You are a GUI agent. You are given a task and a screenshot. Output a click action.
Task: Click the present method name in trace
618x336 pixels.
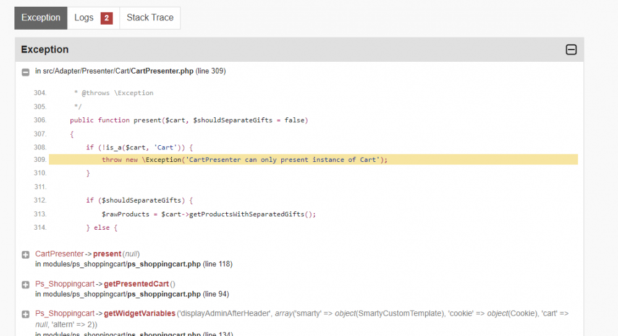click(108, 254)
